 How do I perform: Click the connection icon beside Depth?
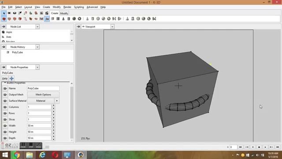(5, 138)
